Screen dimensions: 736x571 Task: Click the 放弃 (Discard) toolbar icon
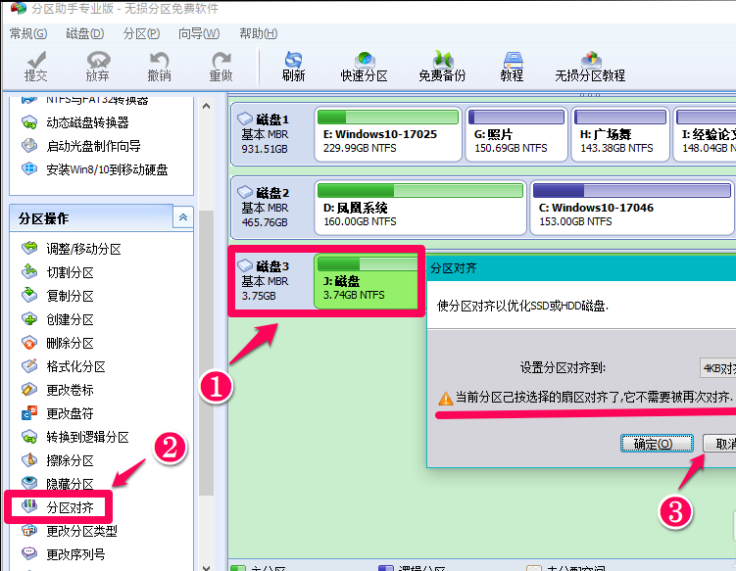click(x=97, y=66)
